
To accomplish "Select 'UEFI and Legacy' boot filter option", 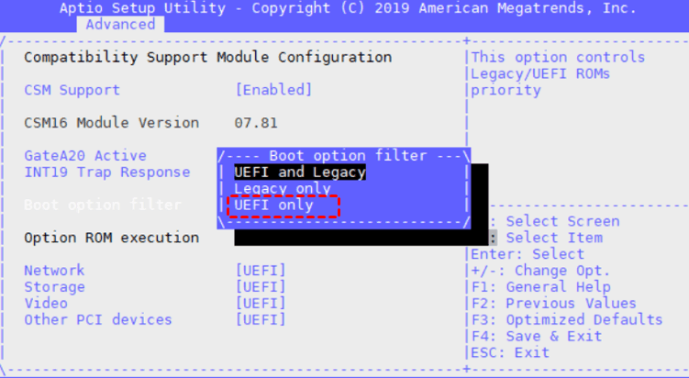I will pyautogui.click(x=300, y=172).
